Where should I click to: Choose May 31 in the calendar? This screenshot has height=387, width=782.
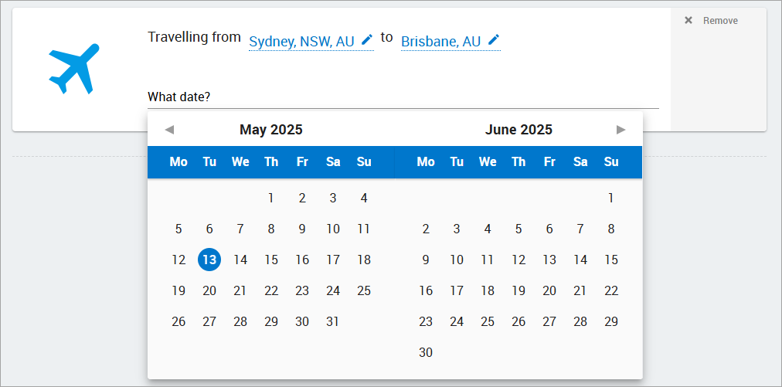coord(332,321)
